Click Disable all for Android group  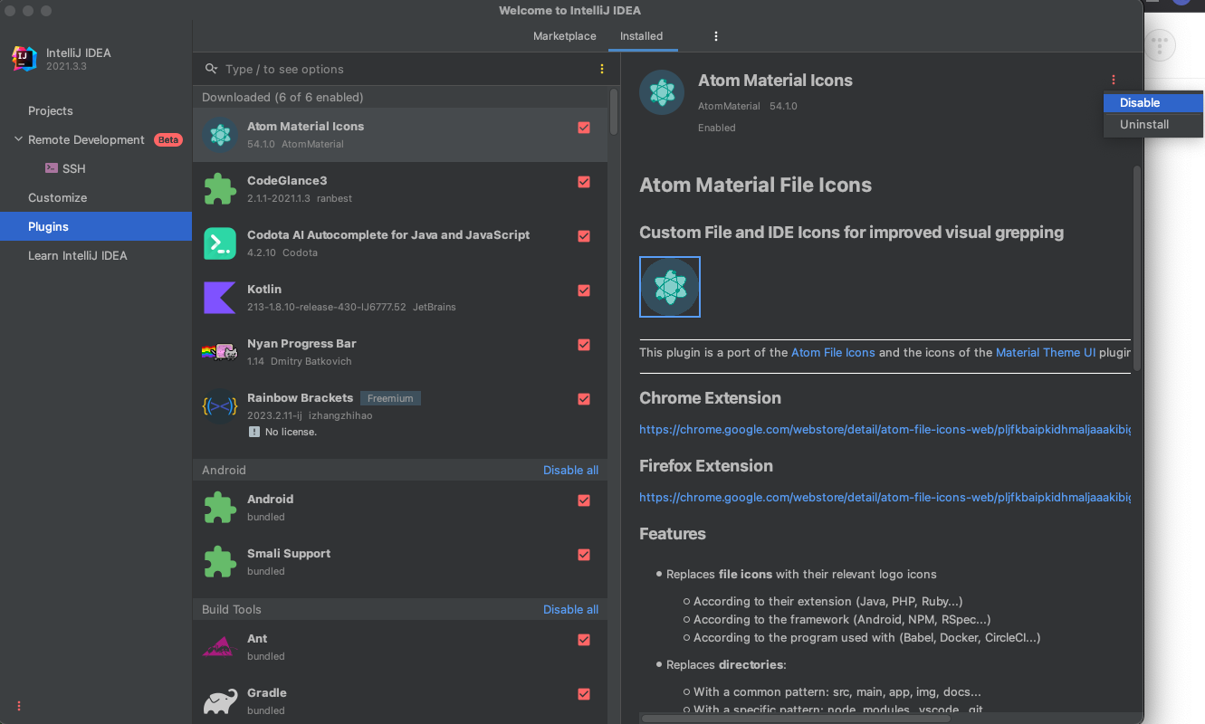point(570,470)
